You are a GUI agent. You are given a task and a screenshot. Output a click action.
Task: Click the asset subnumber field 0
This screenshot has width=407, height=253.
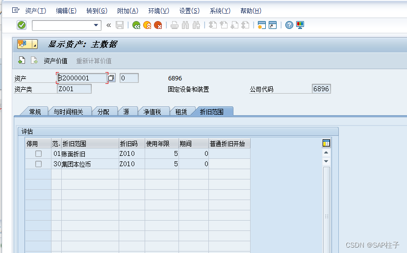click(129, 78)
